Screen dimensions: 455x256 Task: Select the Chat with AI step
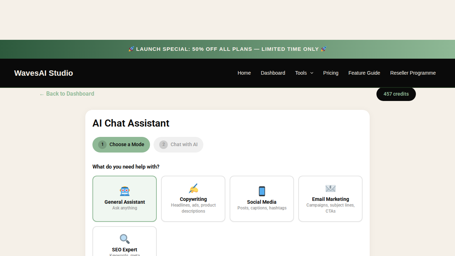click(178, 145)
